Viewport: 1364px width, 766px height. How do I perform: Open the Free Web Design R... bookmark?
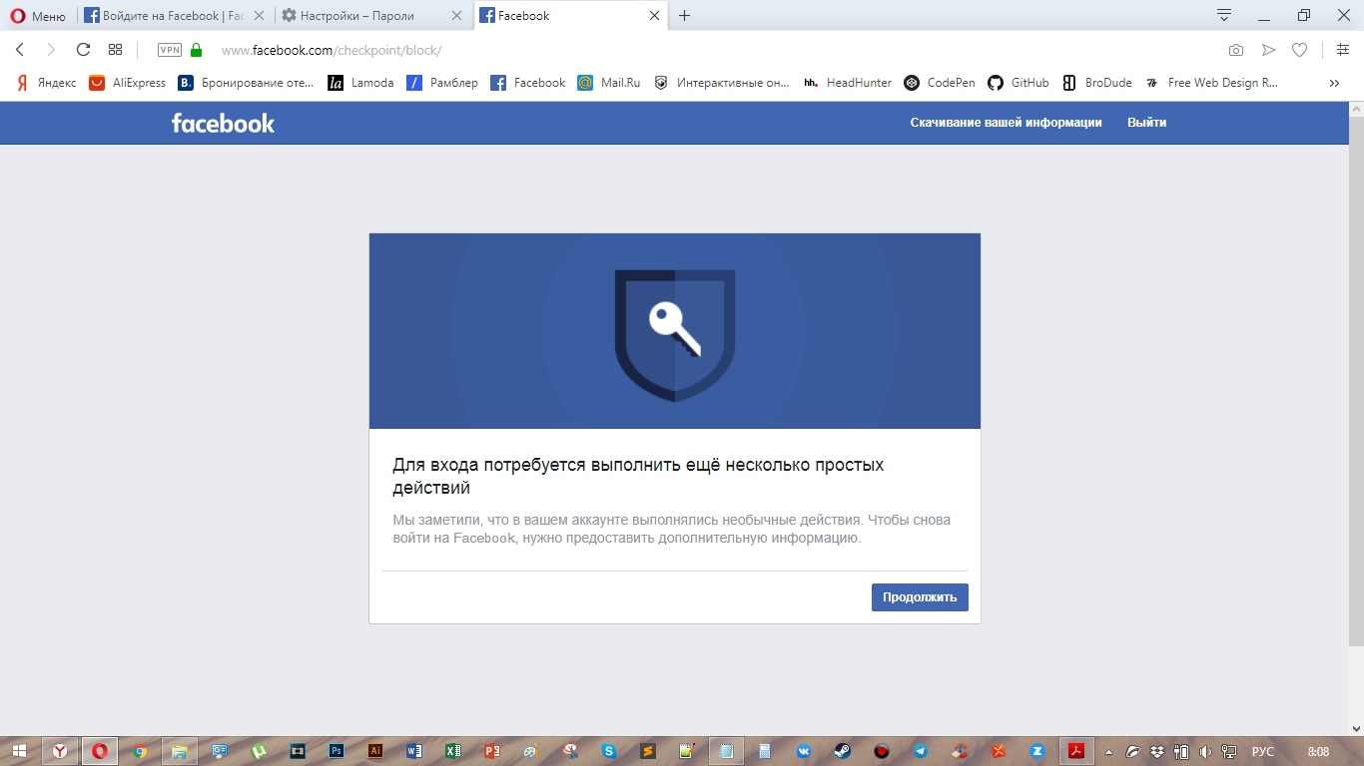1211,83
